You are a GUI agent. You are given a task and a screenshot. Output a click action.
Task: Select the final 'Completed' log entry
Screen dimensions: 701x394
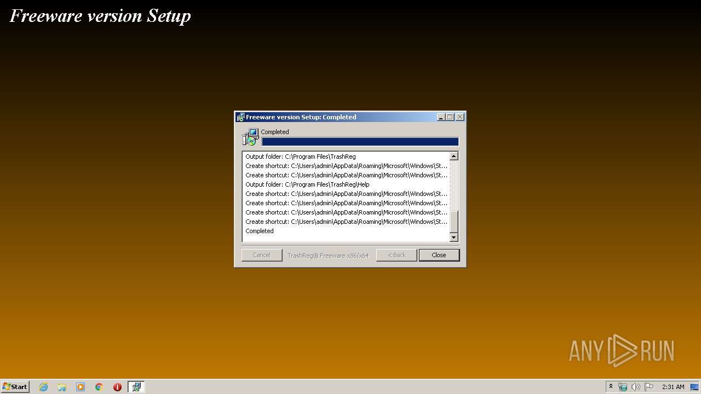coord(260,231)
